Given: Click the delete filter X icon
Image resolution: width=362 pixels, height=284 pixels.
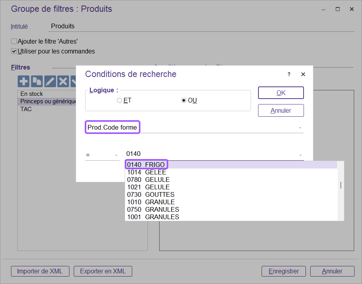Looking at the screenshot, I should tap(63, 81).
